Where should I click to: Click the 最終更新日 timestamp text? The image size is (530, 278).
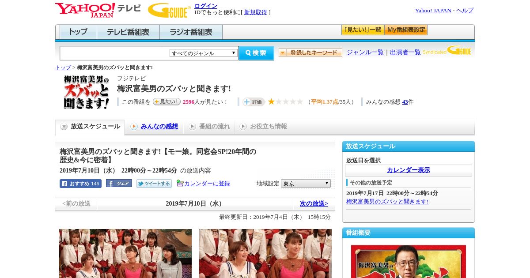coord(275,217)
